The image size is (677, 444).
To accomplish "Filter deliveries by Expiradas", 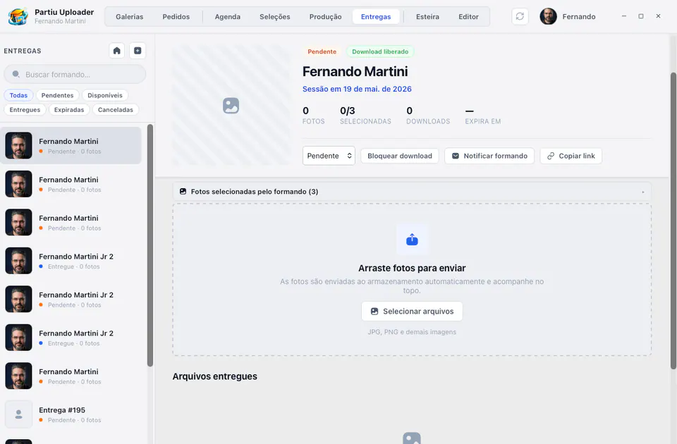I will click(69, 110).
